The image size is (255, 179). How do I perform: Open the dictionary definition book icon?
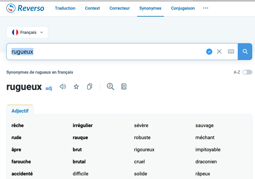point(124,87)
